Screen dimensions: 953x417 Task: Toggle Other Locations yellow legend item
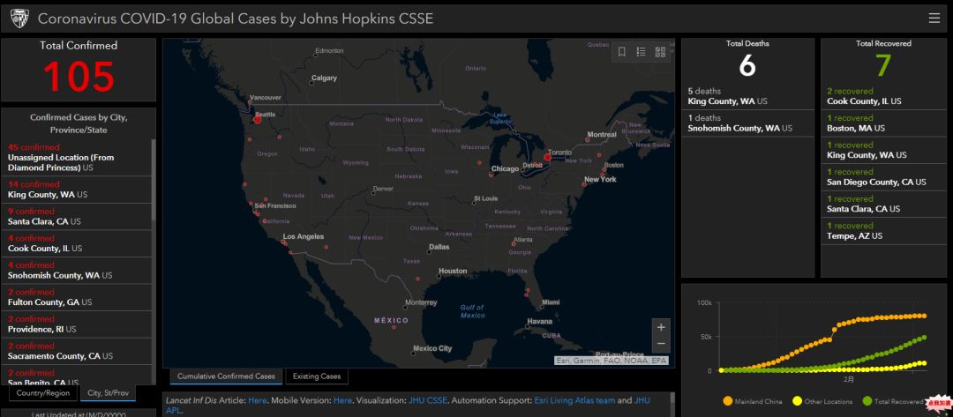click(823, 401)
